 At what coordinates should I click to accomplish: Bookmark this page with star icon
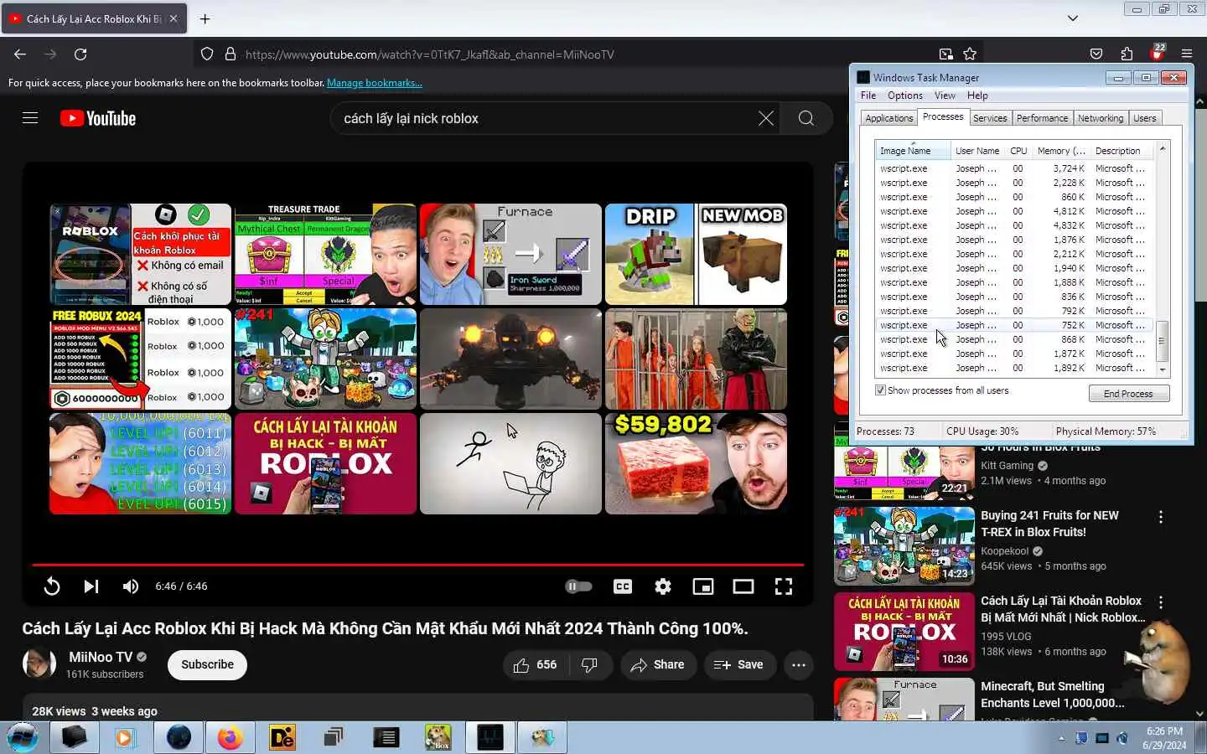click(x=970, y=54)
